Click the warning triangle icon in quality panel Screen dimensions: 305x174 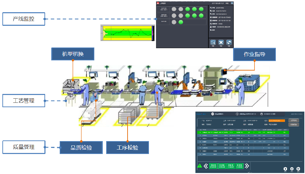(x=199, y=166)
